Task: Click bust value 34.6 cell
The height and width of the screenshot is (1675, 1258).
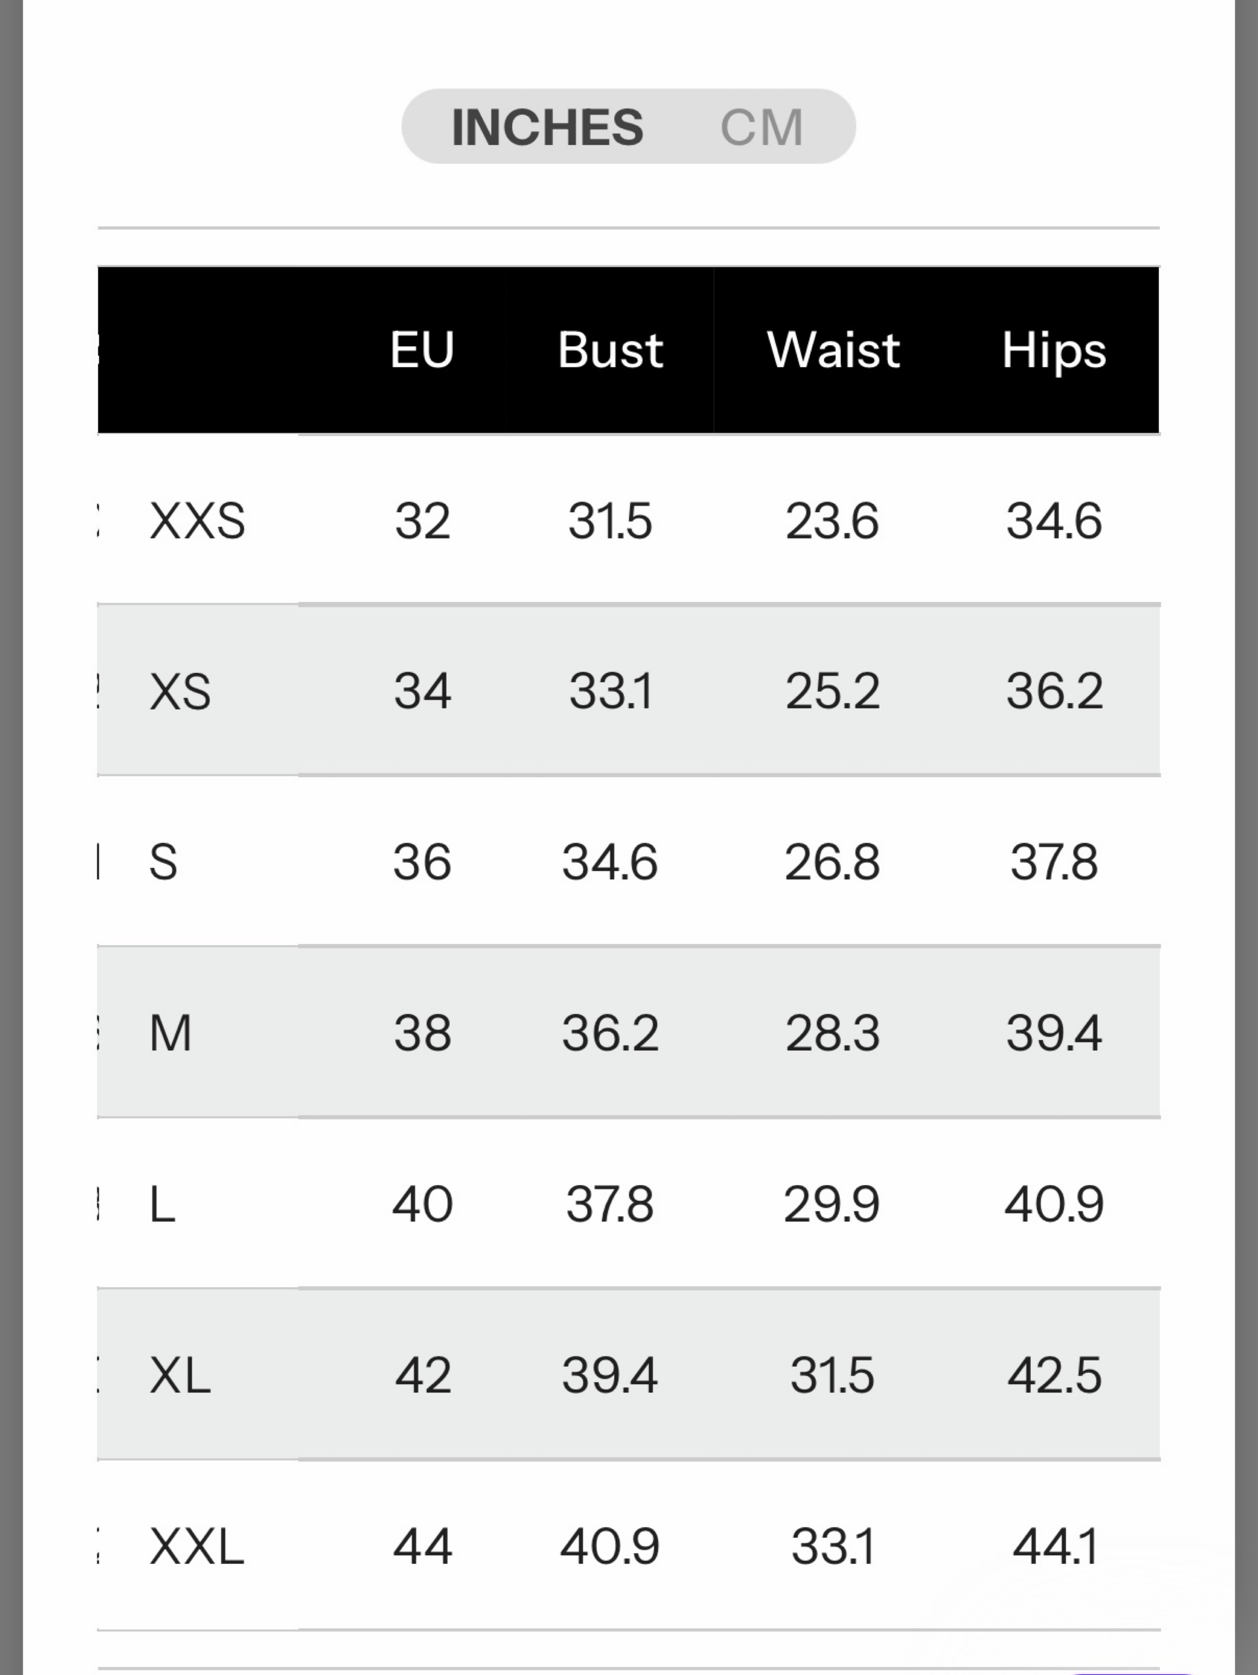Action: tap(610, 862)
